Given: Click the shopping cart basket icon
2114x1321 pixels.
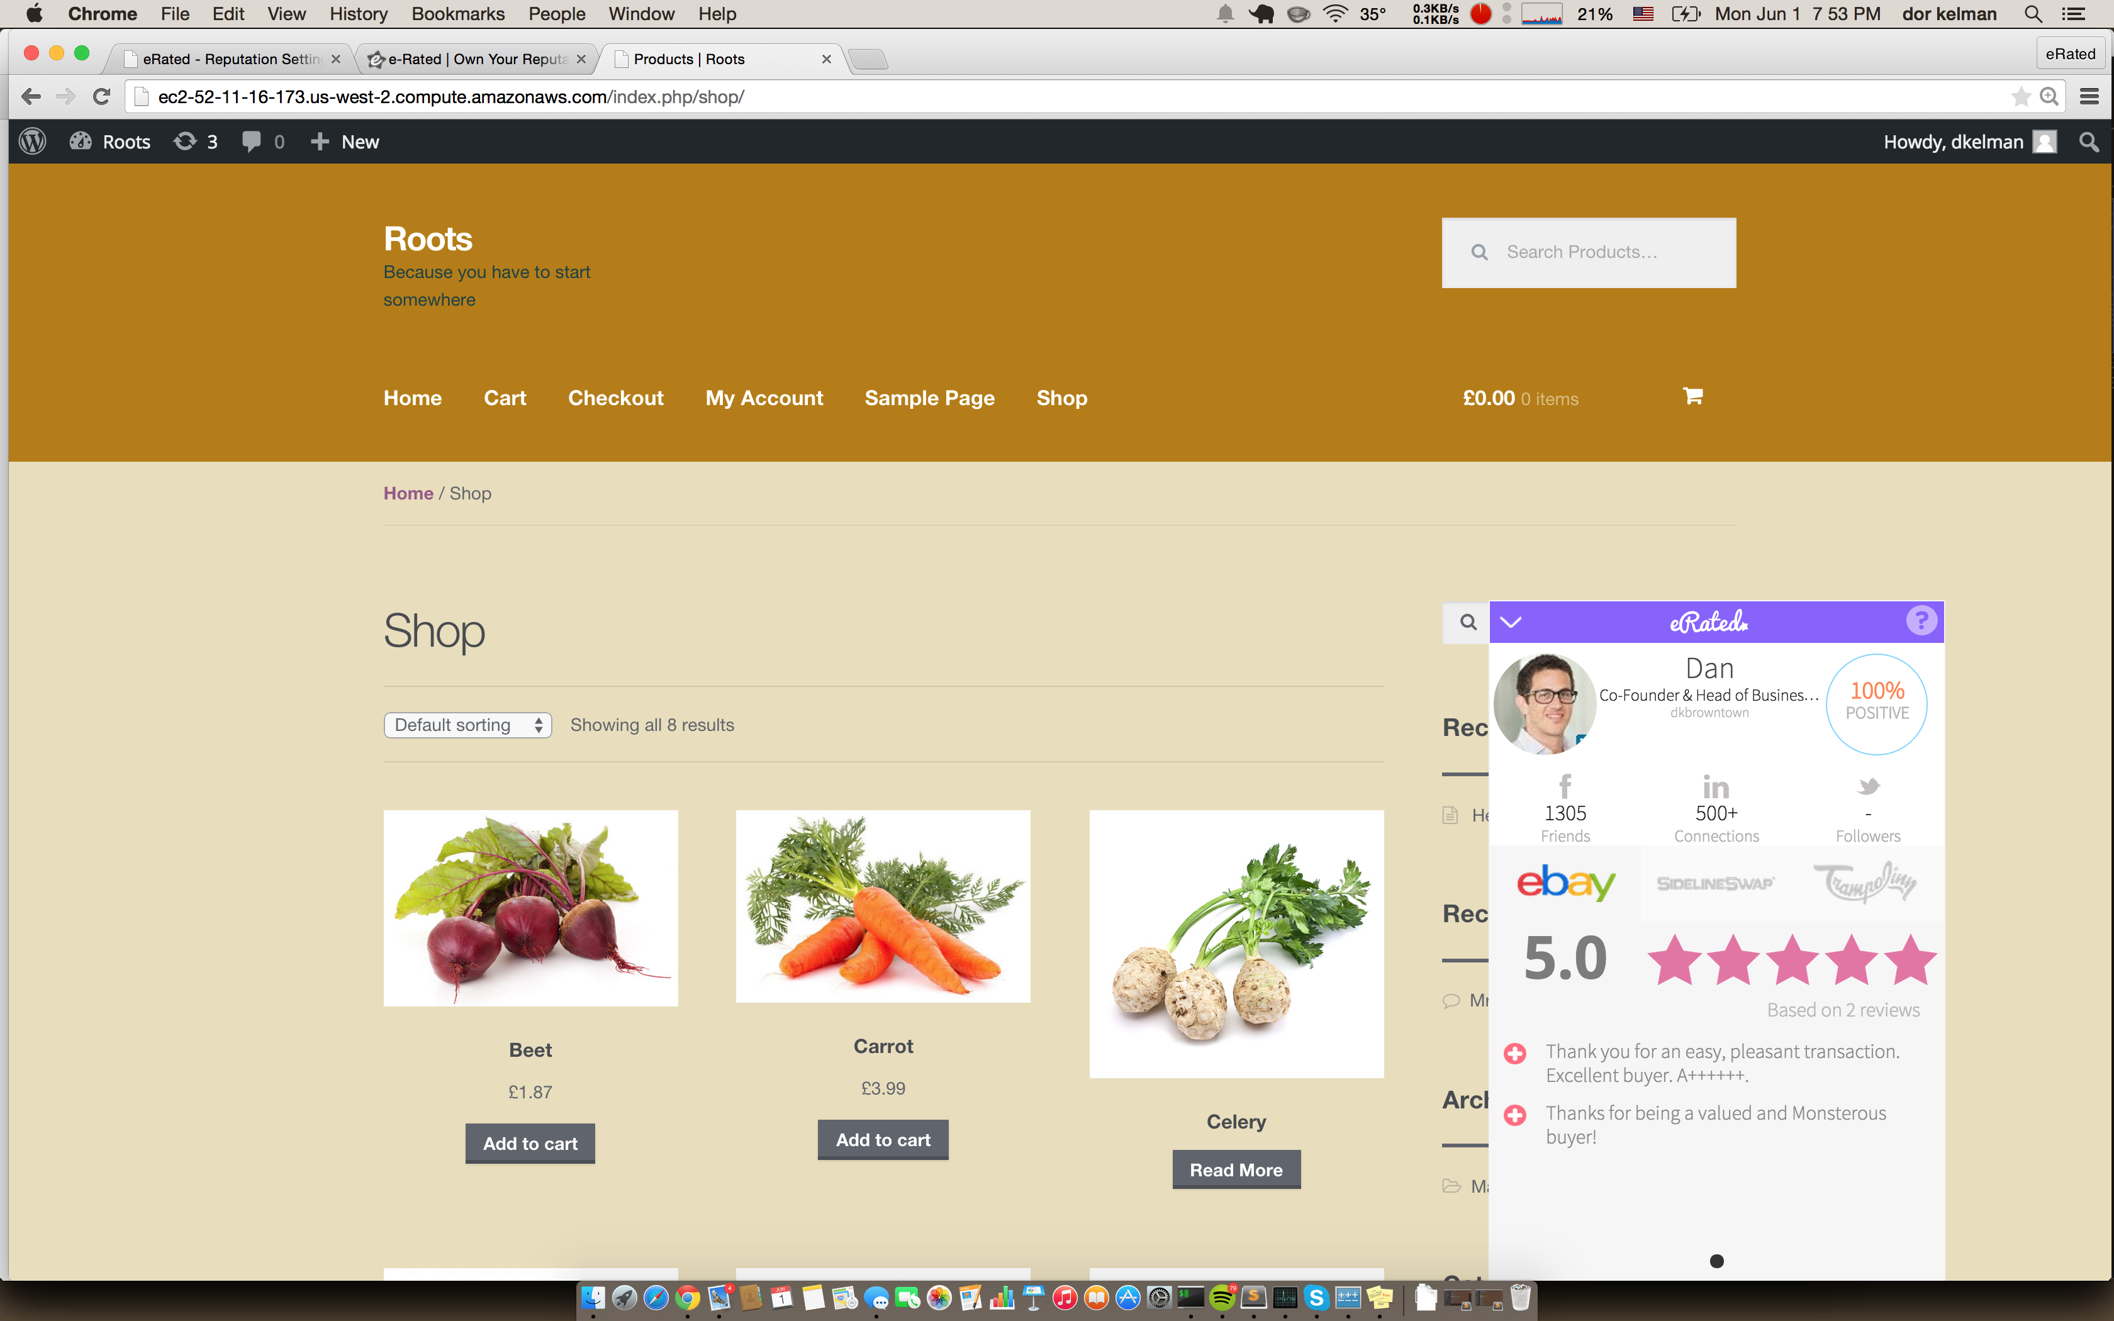Looking at the screenshot, I should [1693, 396].
